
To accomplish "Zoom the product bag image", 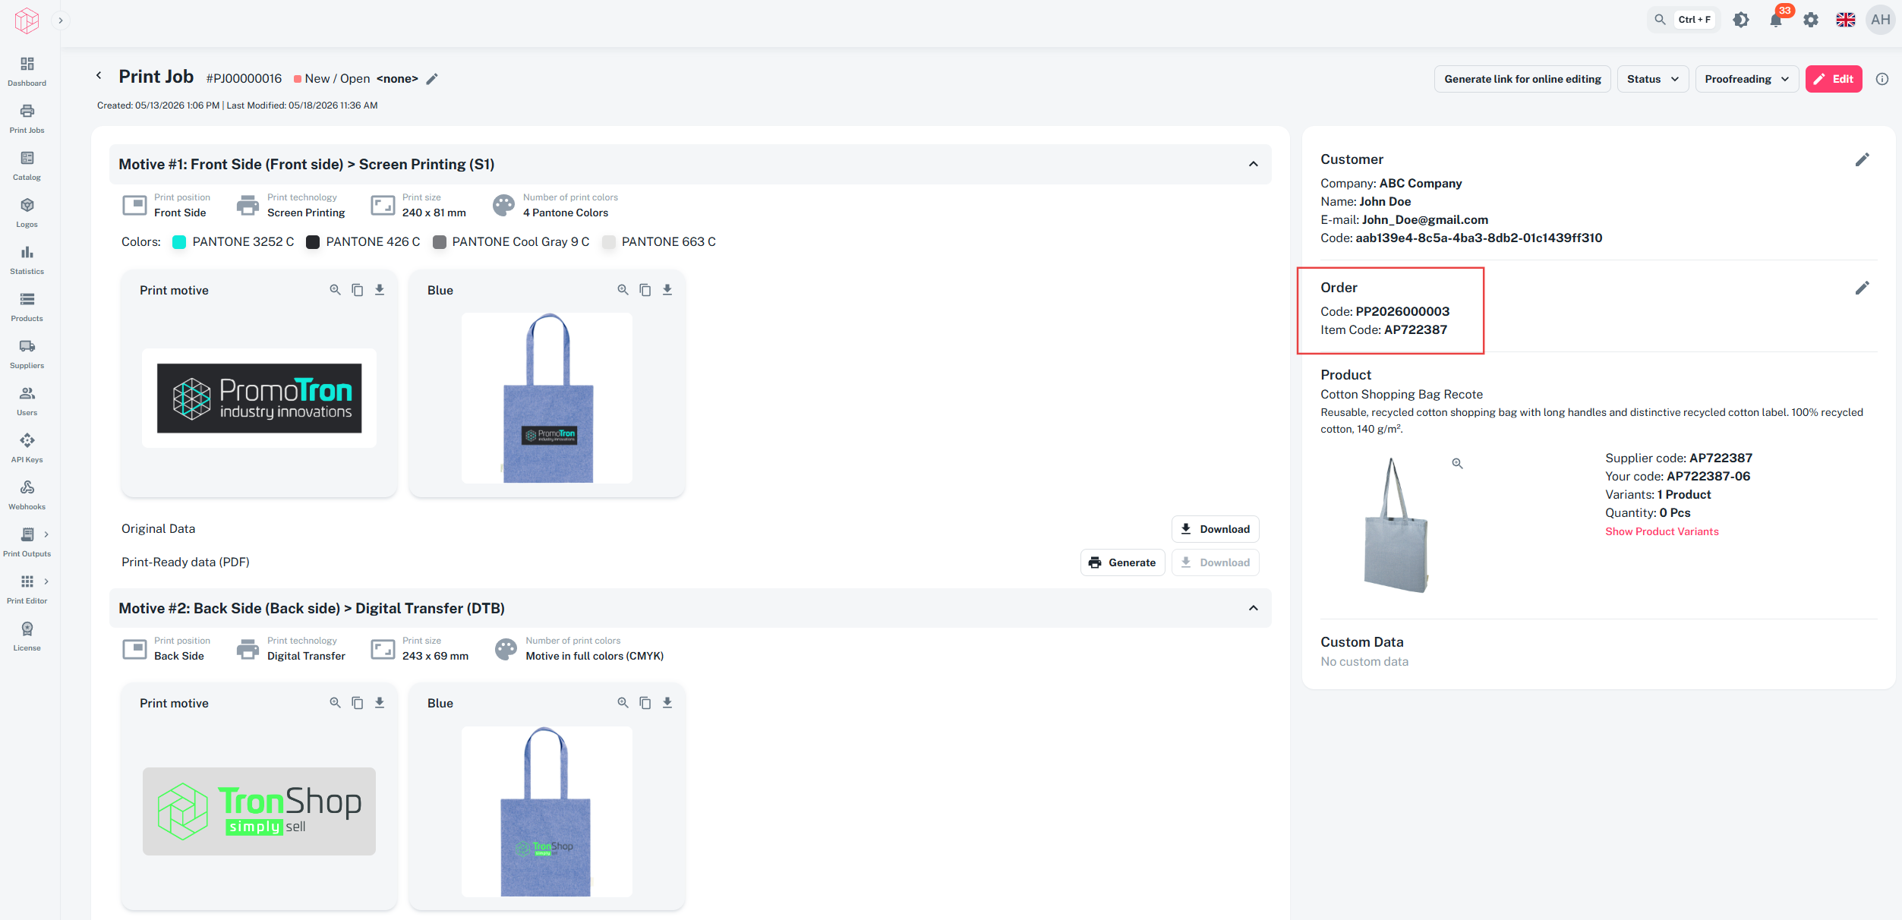I will [x=1457, y=464].
